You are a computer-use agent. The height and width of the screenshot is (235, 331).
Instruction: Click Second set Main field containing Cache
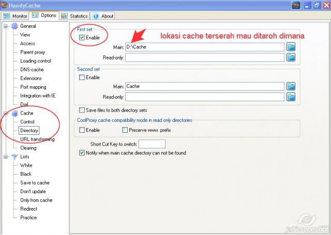pos(205,86)
